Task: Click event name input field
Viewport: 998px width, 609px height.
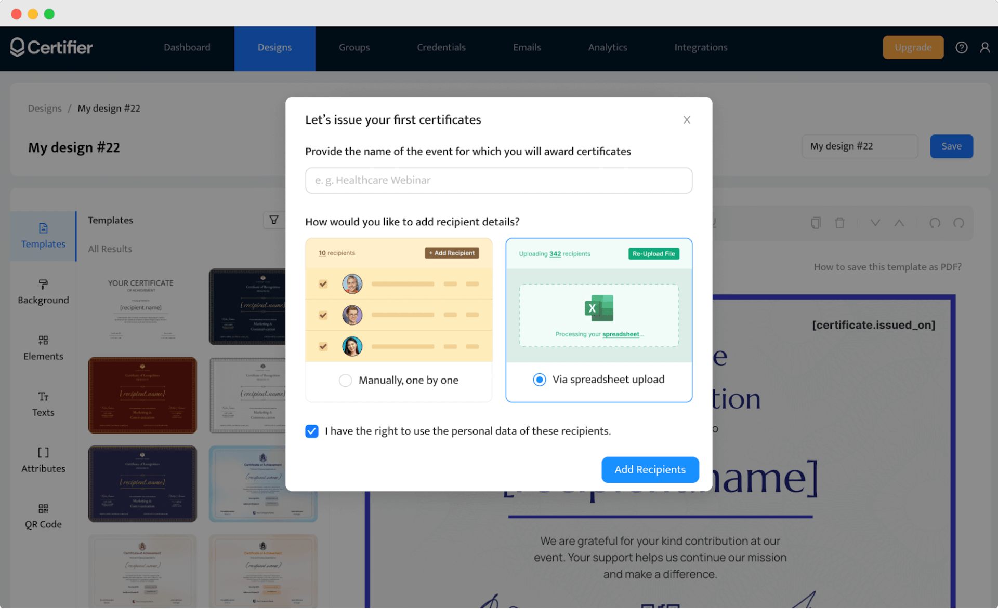Action: click(498, 180)
